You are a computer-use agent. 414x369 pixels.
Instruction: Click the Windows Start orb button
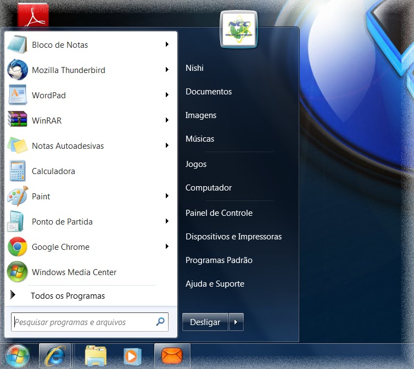point(18,356)
